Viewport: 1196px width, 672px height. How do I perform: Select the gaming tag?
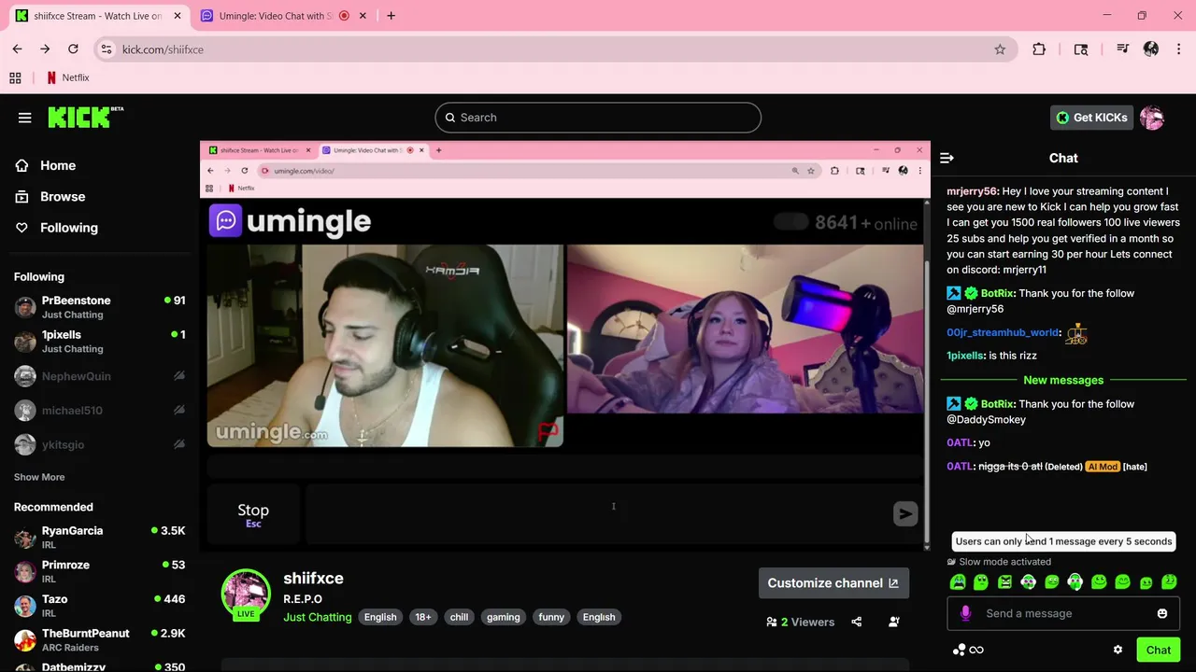pyautogui.click(x=503, y=617)
